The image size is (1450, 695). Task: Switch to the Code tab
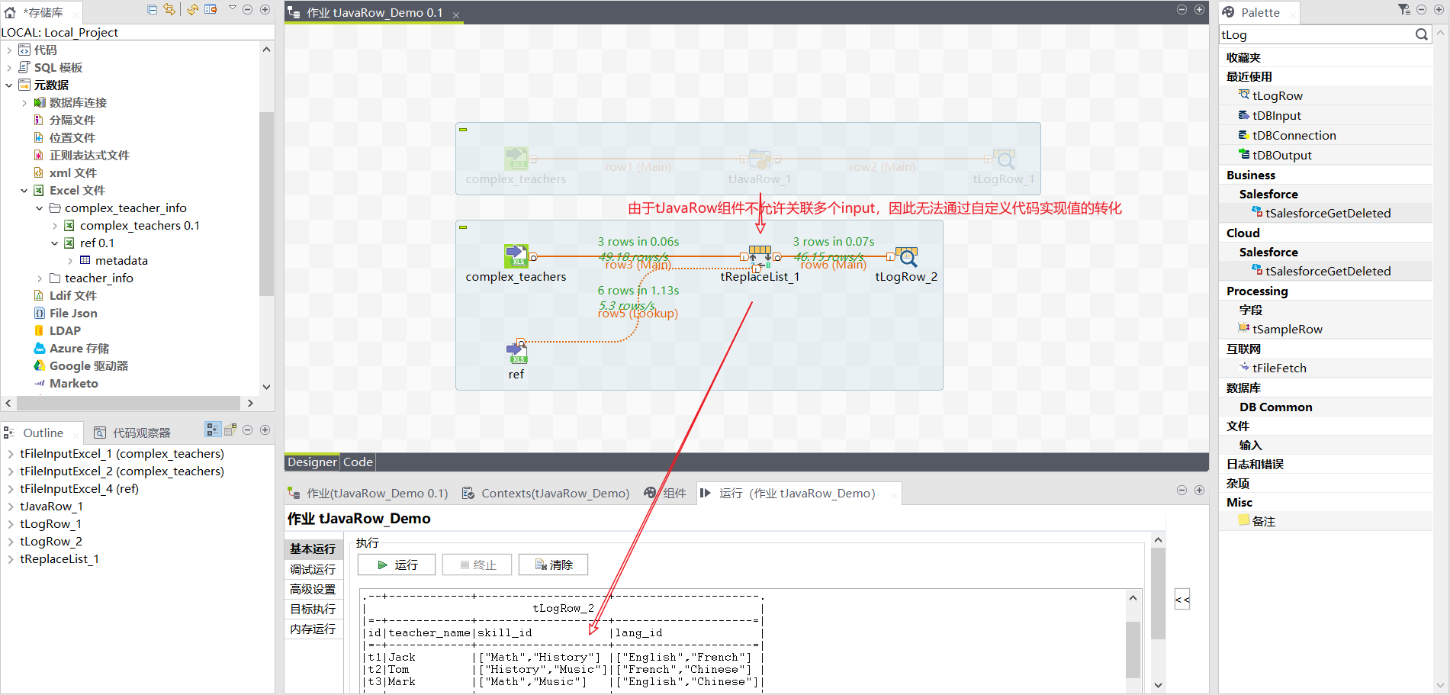click(358, 462)
